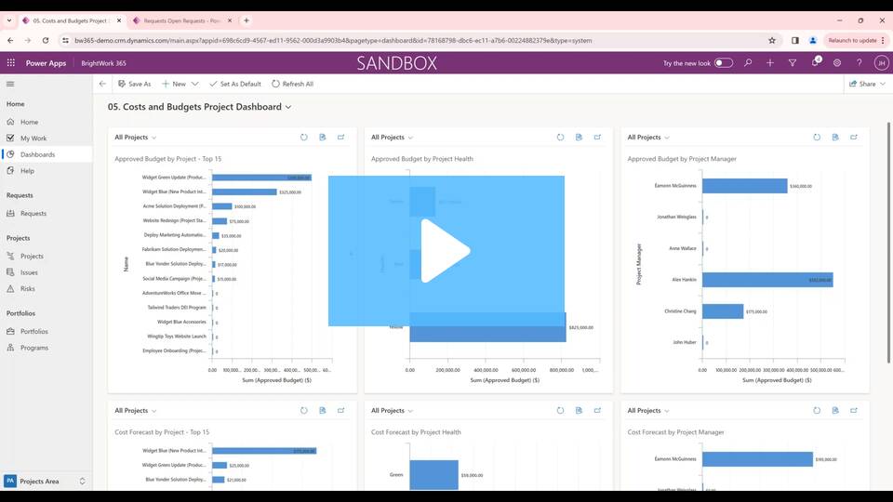This screenshot has height=502, width=893.
Task: Click New in the command bar
Action: coord(174,84)
